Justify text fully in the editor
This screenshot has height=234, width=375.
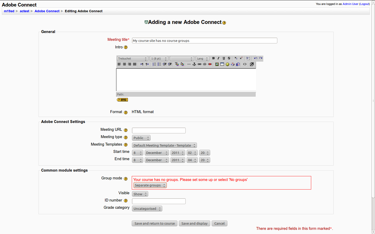tap(135, 64)
